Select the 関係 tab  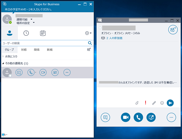click(37, 50)
